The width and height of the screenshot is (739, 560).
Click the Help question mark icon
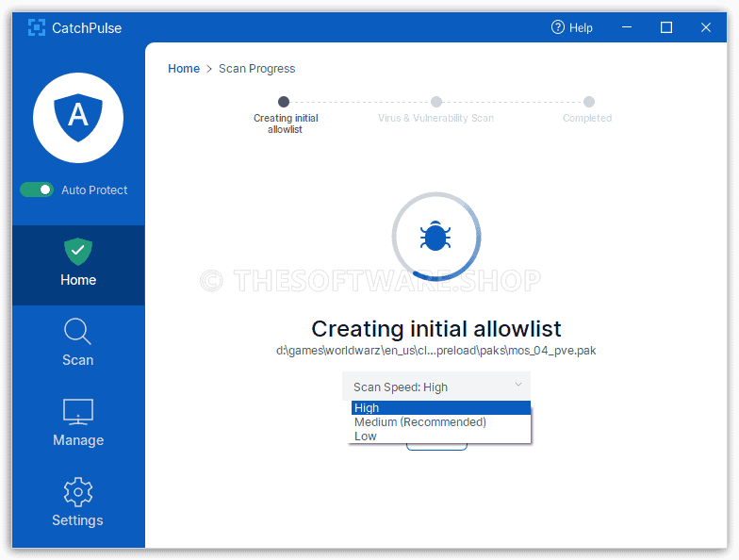click(558, 27)
